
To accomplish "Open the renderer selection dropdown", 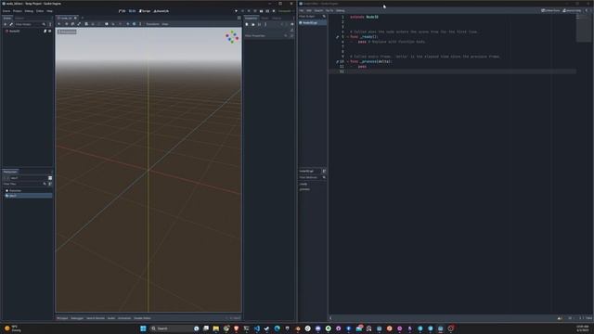I will 285,11.
